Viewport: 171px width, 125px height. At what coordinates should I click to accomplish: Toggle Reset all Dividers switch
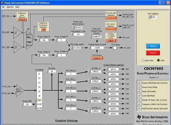click(x=139, y=92)
